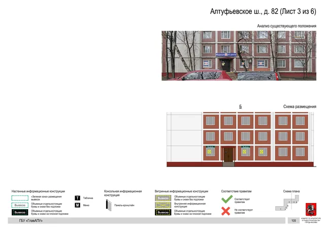The image size is (325, 230).
Task: Click the black 'M' Меню legend icon
Action: (x=77, y=205)
